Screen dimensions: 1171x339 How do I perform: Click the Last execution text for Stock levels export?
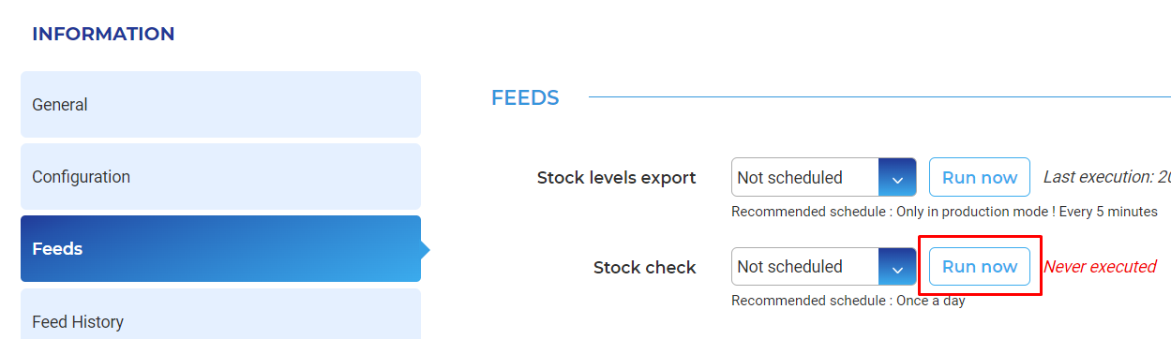[x=1107, y=177]
